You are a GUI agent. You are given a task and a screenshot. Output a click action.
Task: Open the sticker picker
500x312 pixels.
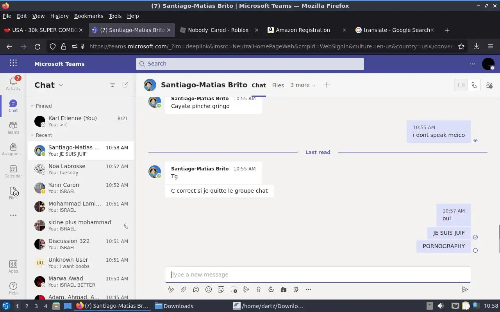pos(221,289)
